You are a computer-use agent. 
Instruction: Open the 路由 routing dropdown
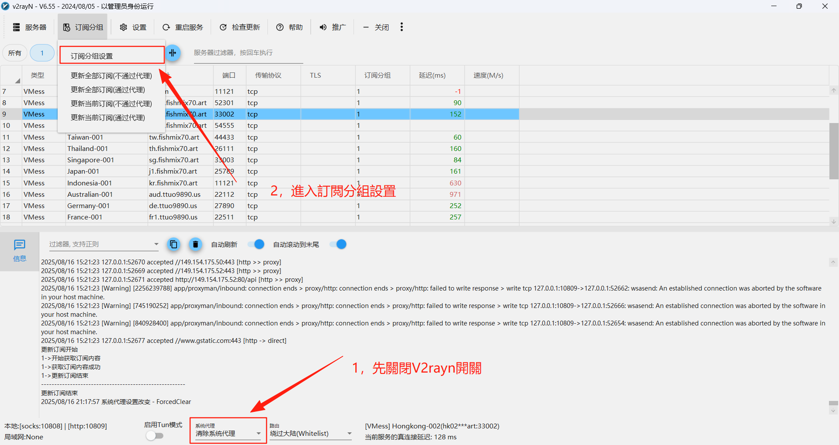[311, 433]
